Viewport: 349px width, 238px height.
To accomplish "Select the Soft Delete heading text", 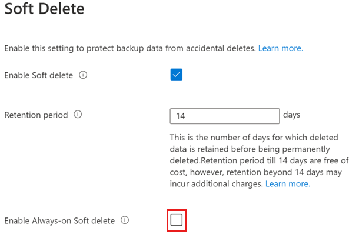I will [x=45, y=9].
